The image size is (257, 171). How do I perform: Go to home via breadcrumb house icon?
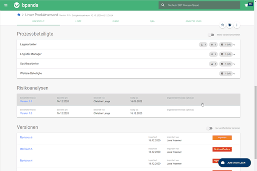pos(19,15)
